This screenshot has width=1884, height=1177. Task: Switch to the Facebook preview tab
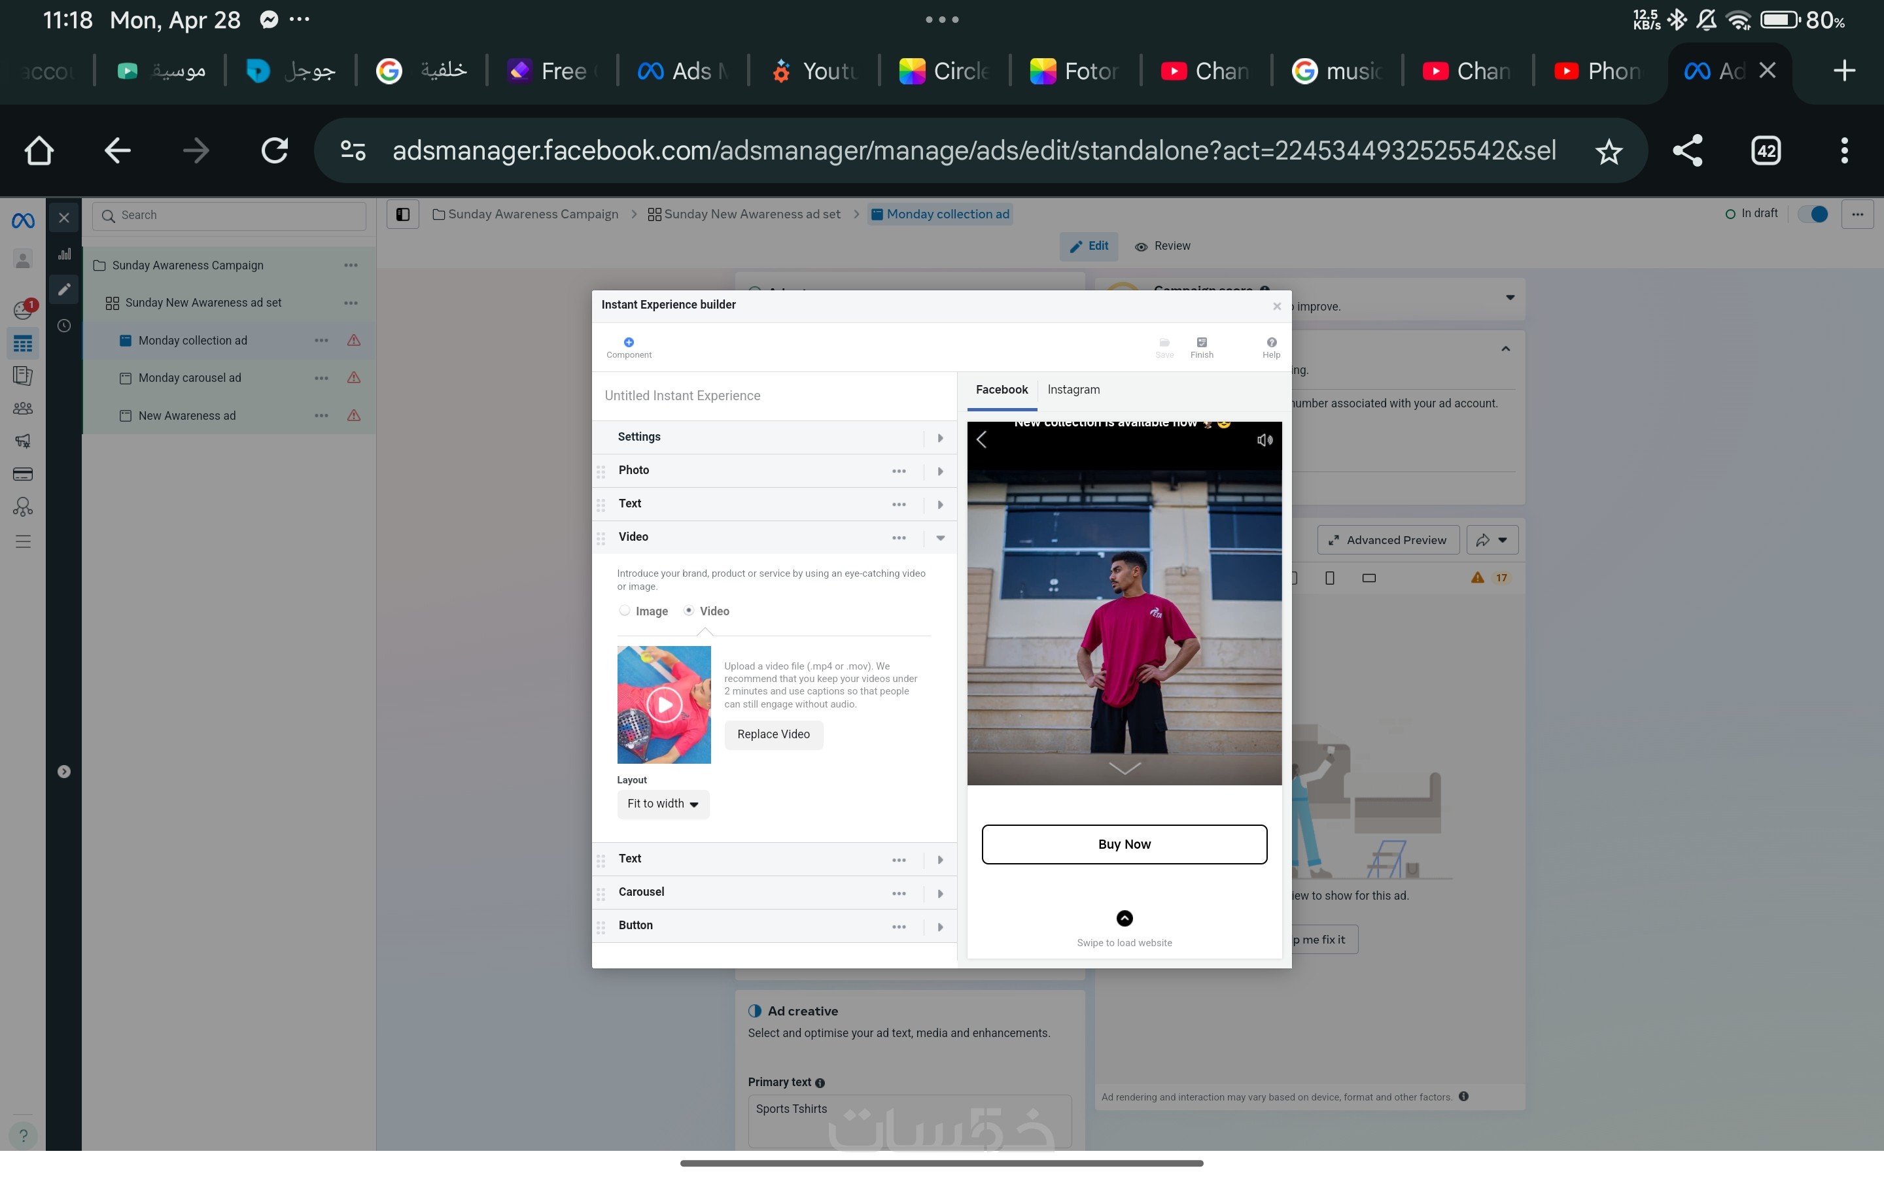click(x=1001, y=390)
